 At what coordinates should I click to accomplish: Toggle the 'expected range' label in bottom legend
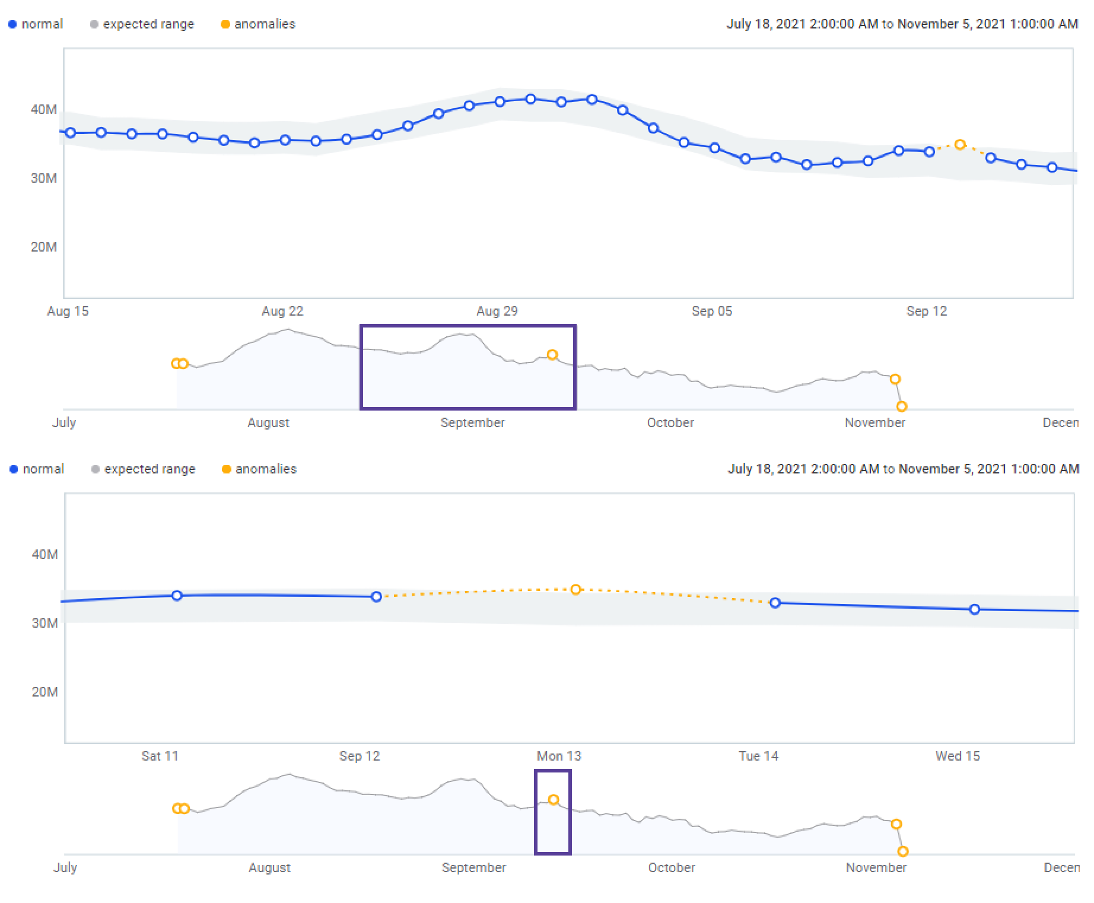pos(150,469)
